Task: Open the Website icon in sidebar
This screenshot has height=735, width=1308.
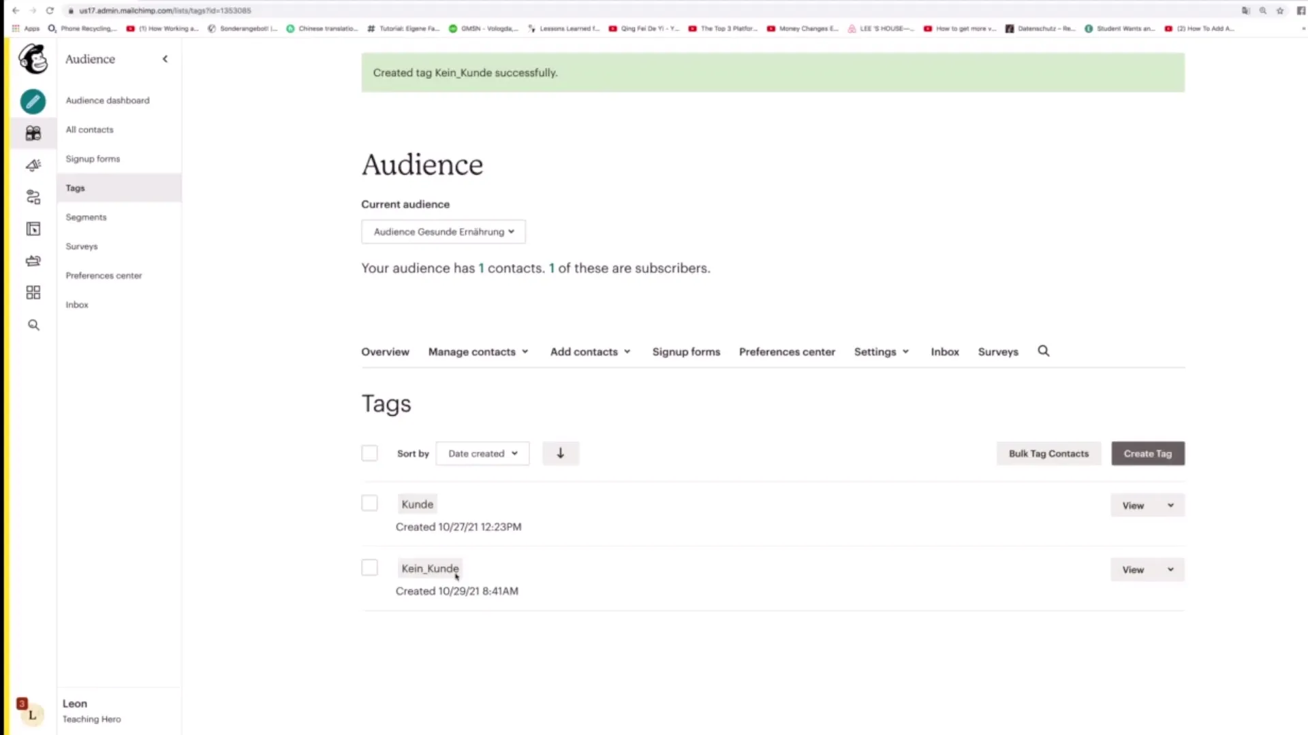Action: pos(33,229)
